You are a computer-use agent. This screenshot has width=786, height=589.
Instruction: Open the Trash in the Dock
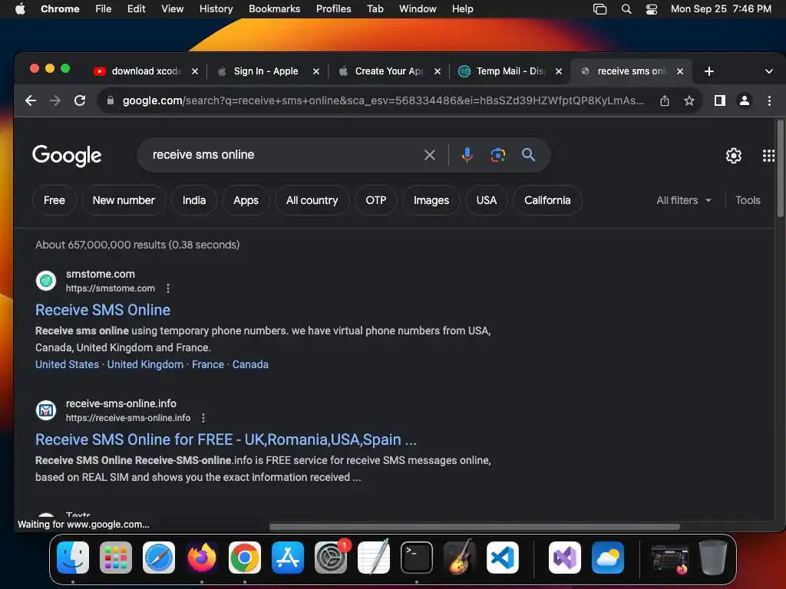point(713,558)
